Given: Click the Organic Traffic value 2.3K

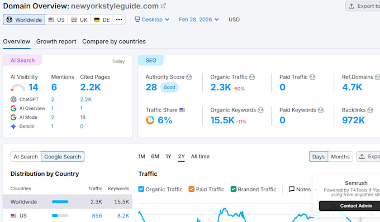Looking at the screenshot, I should pos(221,88).
